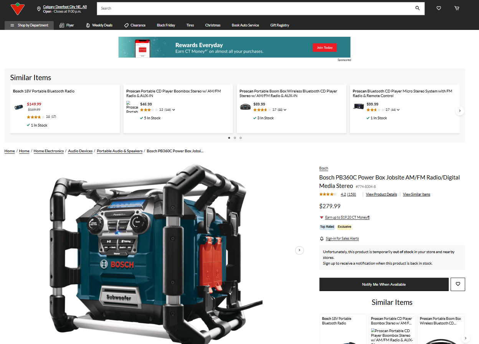Open the Black Friday menu item
Screen dimensions: 479x344
click(x=166, y=25)
